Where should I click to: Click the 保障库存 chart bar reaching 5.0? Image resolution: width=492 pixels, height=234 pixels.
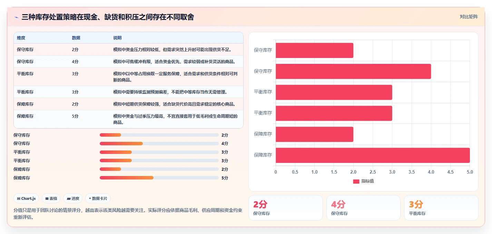373,155
